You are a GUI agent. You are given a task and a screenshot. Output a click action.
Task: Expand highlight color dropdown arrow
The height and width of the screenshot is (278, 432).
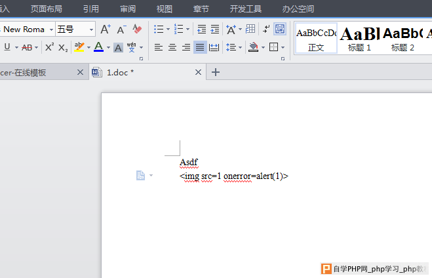point(88,48)
